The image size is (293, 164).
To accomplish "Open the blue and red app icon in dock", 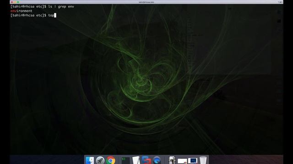I will tap(146, 160).
